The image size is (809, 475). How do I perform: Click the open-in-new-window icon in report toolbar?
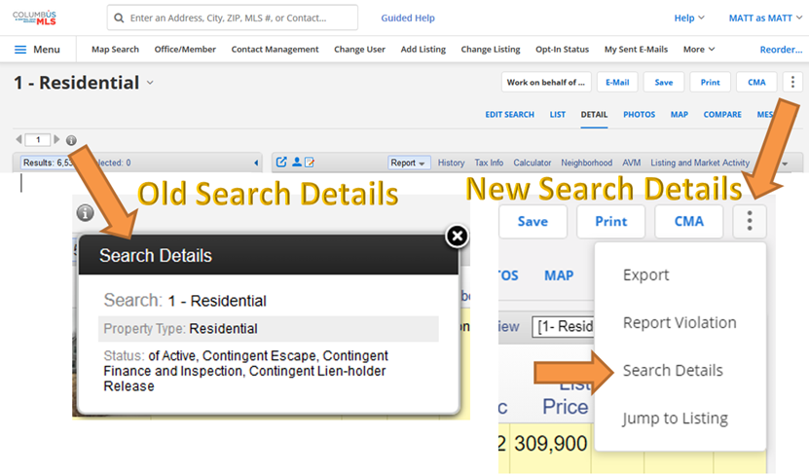(281, 163)
